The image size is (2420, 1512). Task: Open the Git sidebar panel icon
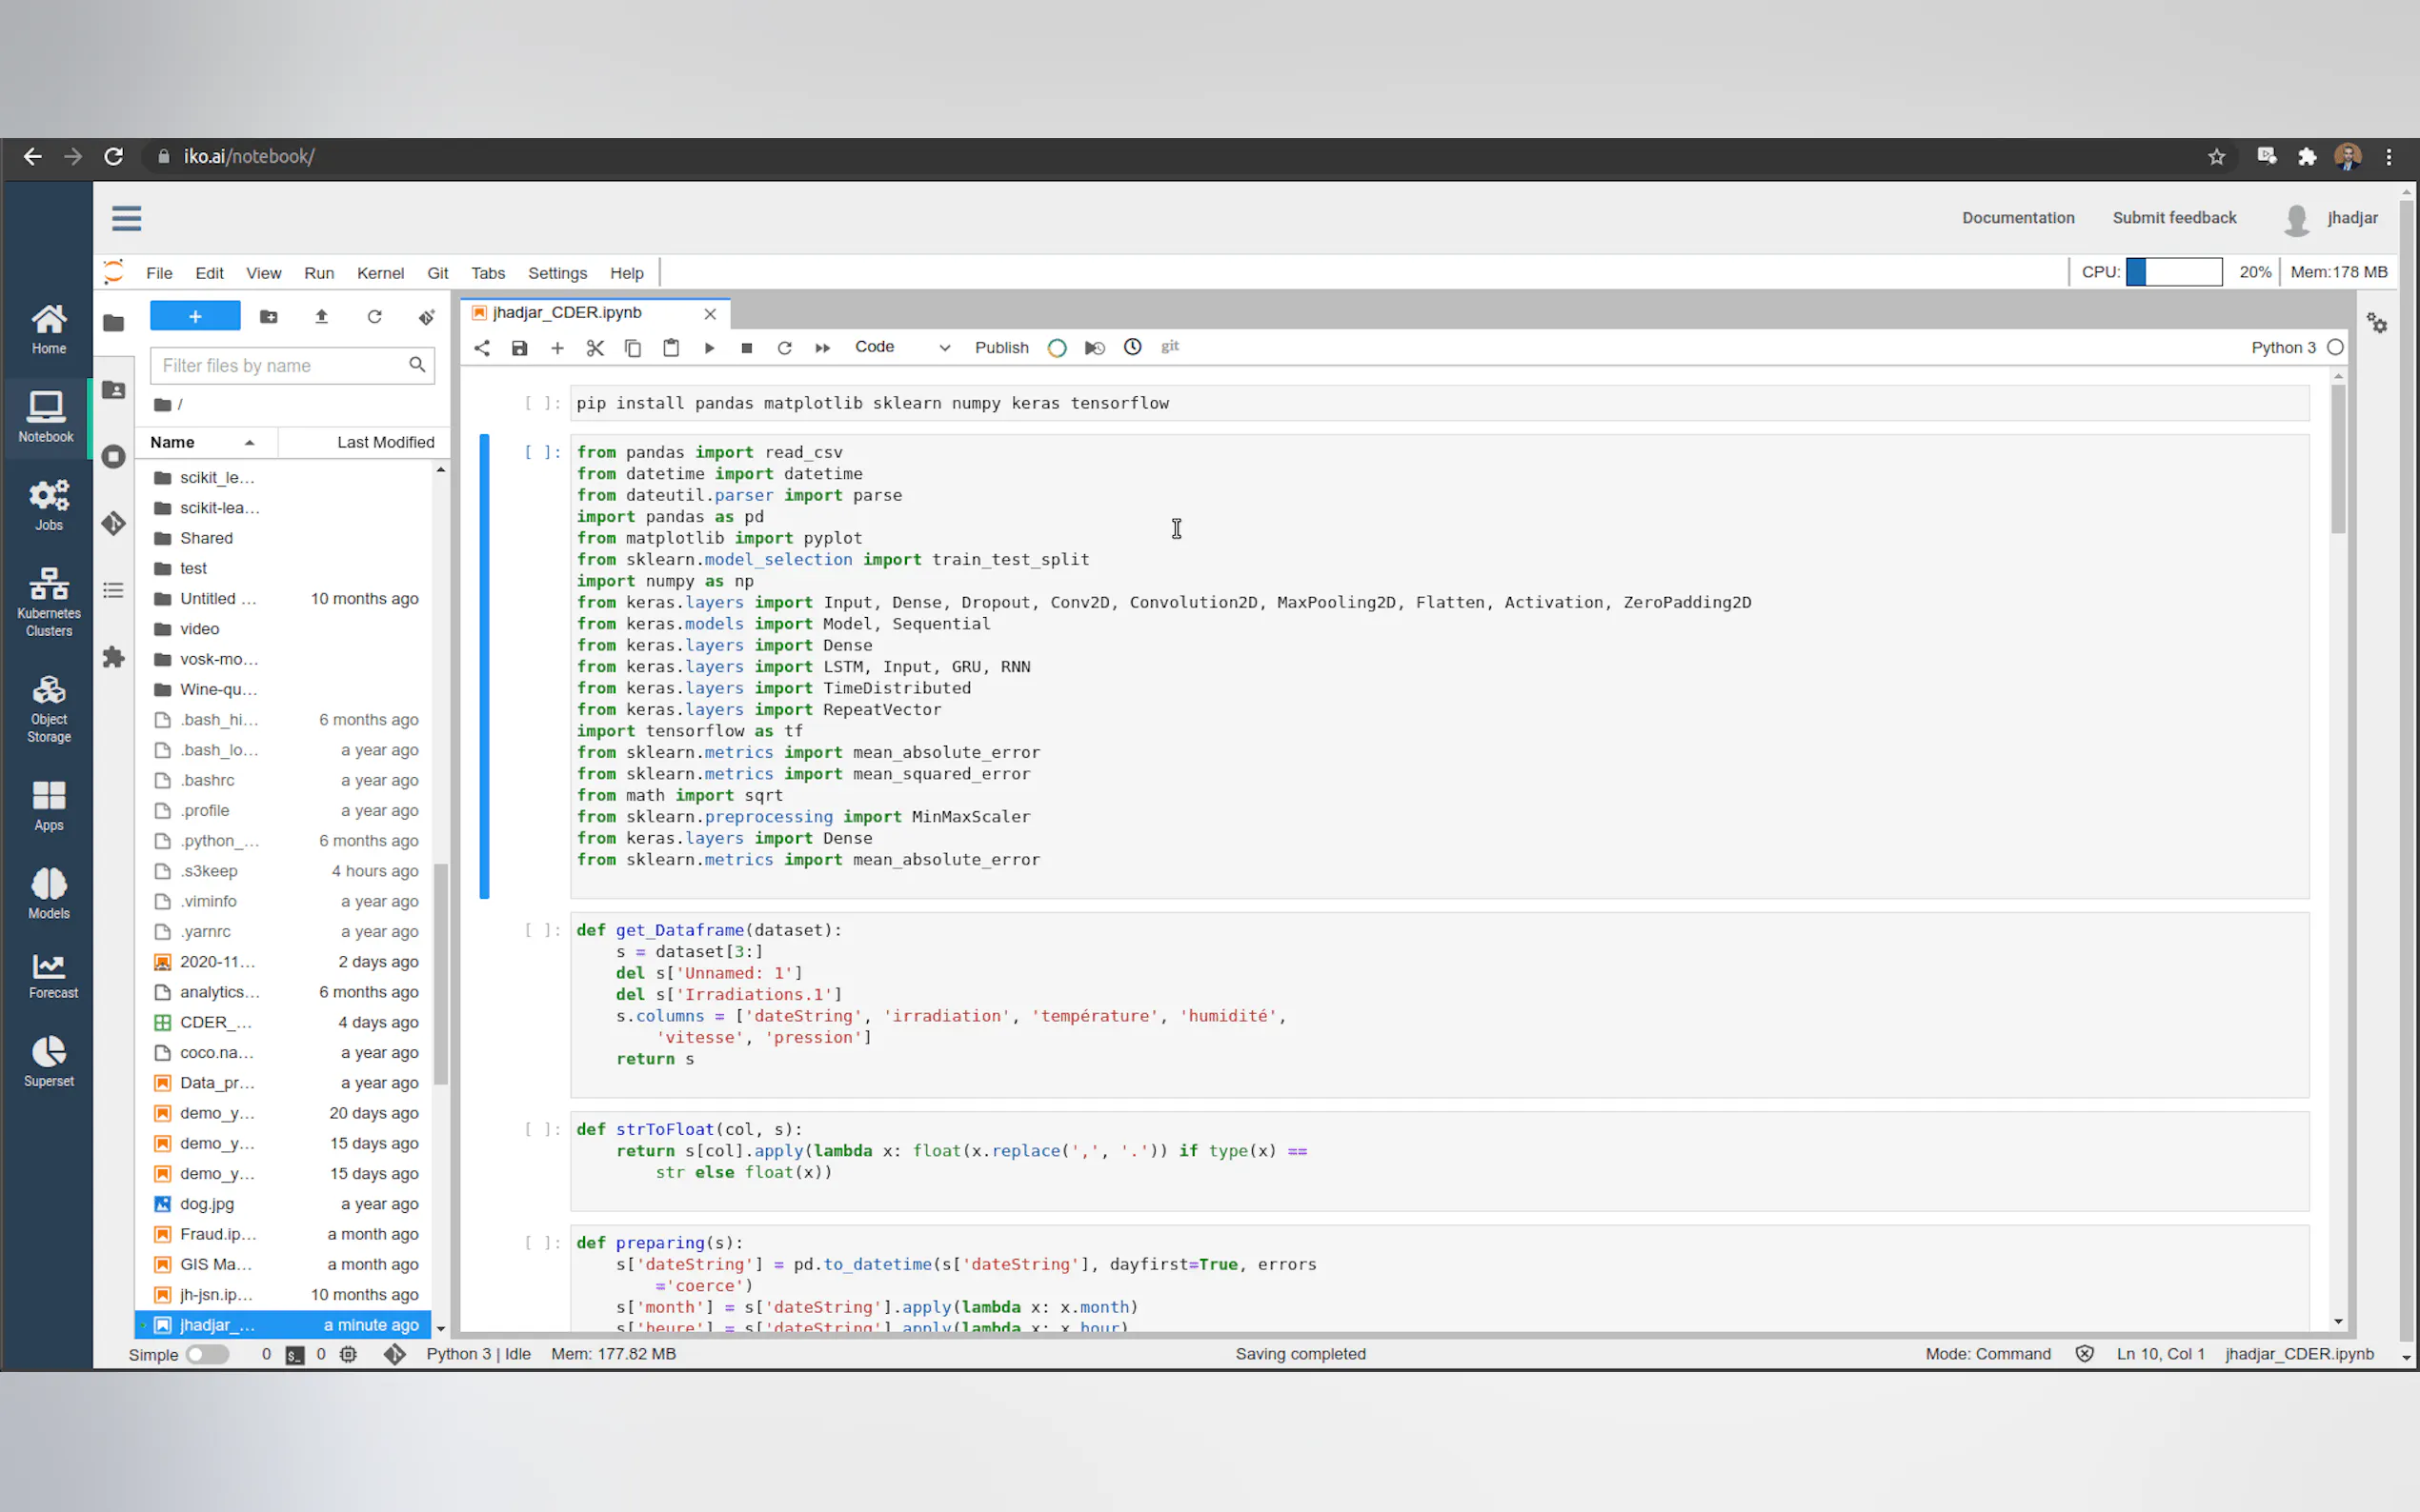point(114,523)
